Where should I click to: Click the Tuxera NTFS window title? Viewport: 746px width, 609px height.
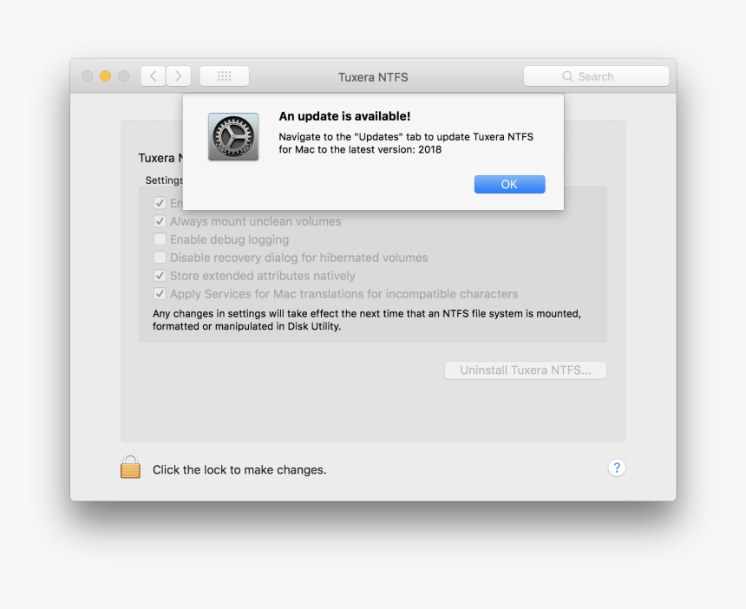coord(373,77)
